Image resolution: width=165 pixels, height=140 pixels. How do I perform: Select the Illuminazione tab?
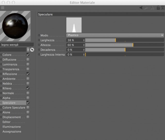12,127
